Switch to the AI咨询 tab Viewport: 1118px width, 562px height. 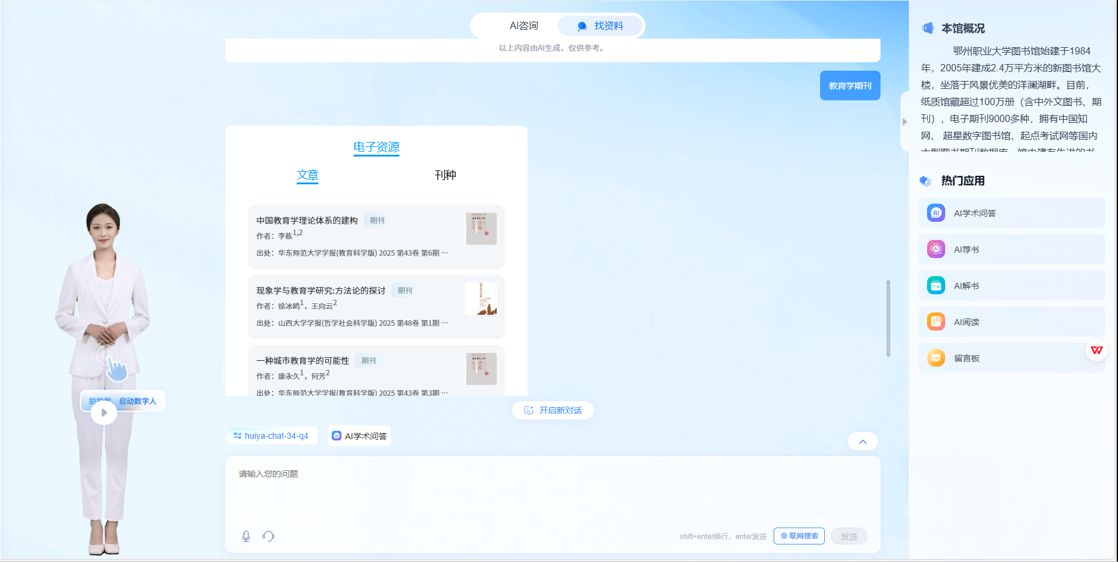(523, 26)
